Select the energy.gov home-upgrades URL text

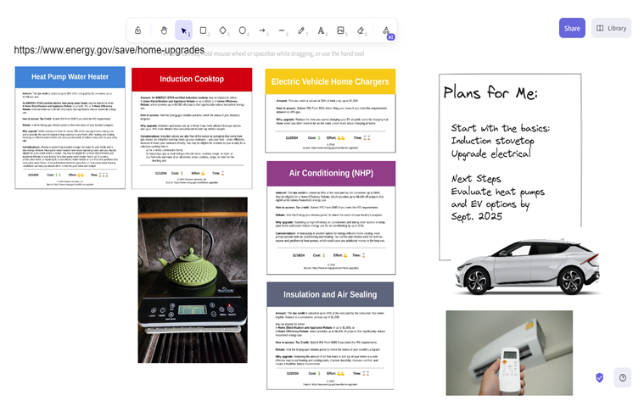[x=109, y=50]
